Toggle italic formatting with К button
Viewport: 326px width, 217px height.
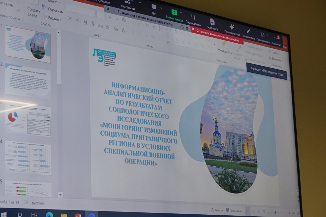tap(77, 20)
